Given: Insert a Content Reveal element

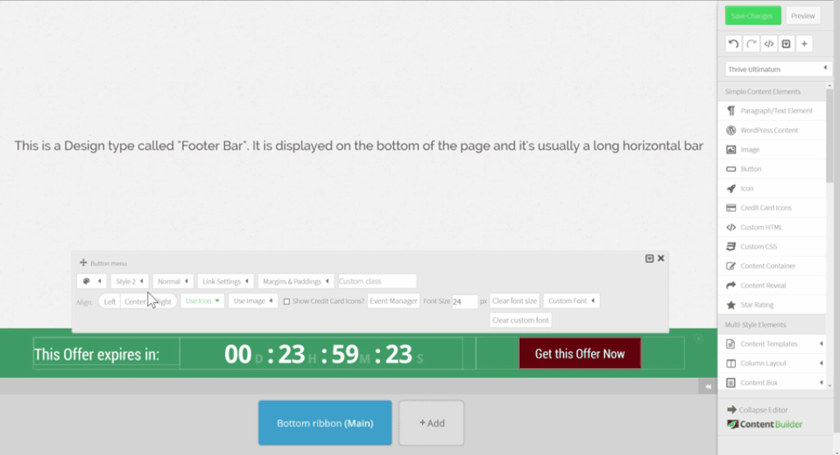Looking at the screenshot, I should click(x=763, y=285).
